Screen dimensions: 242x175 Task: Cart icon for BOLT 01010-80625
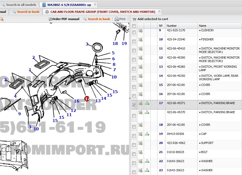(x=140, y=152)
